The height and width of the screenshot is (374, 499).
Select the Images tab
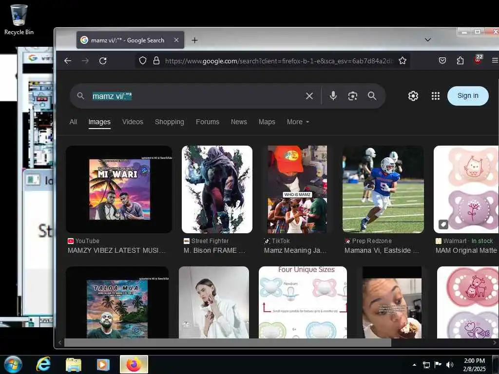pyautogui.click(x=99, y=122)
